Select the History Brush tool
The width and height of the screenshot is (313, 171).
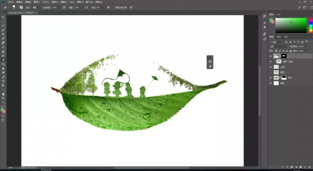[x=3, y=56]
